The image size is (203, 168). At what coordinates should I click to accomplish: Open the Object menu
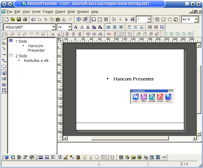coord(60,12)
